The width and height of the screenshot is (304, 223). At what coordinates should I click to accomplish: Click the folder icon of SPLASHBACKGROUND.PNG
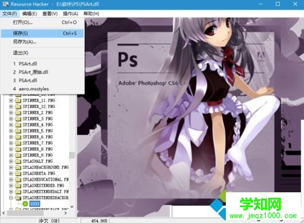18,167
